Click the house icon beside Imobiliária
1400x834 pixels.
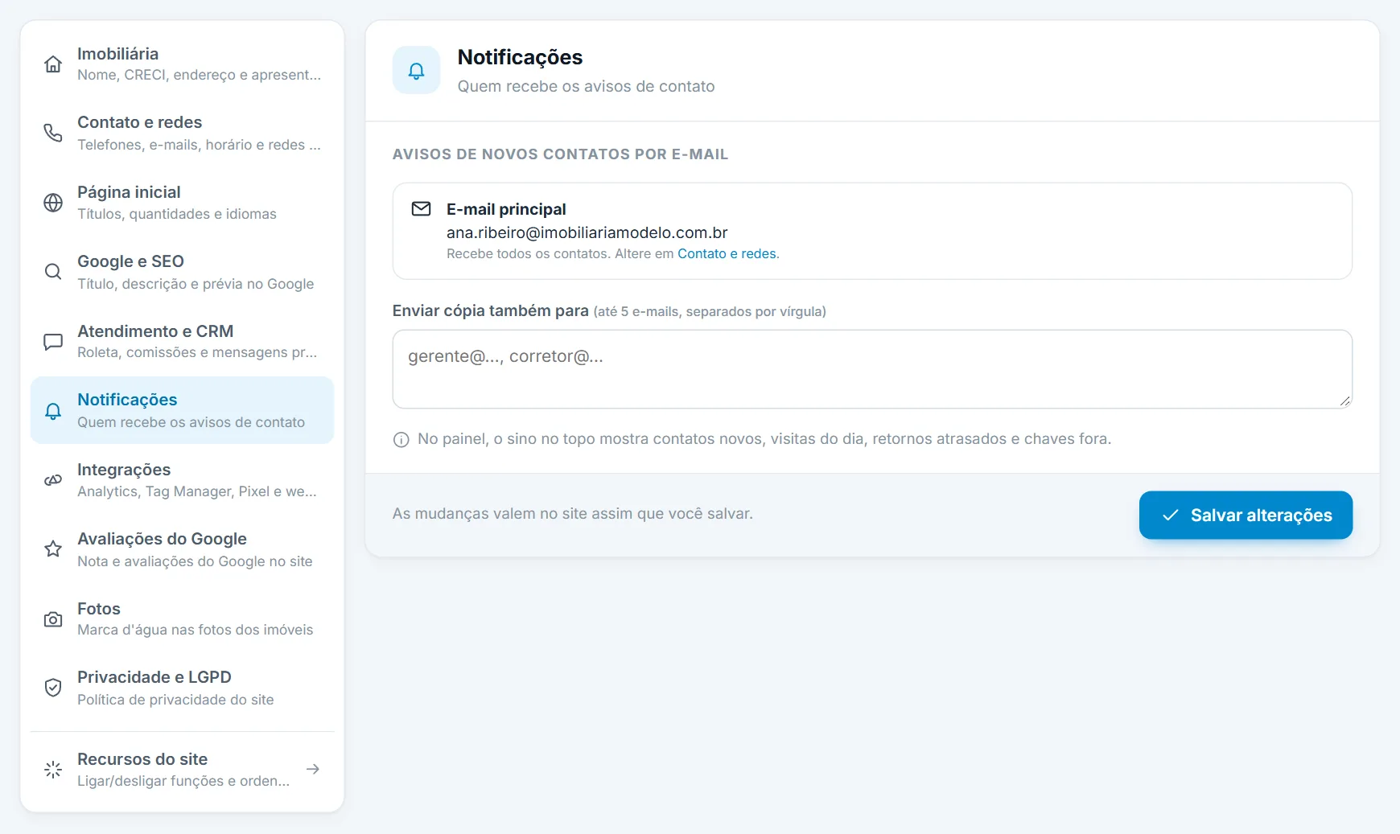click(53, 64)
